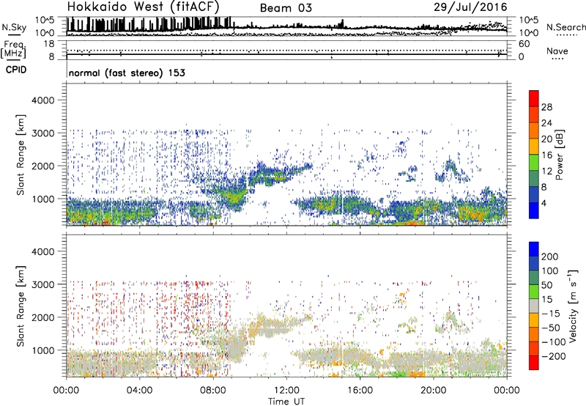
Task: Select the "Freq. [MHz]" axis label
Action: (13, 50)
